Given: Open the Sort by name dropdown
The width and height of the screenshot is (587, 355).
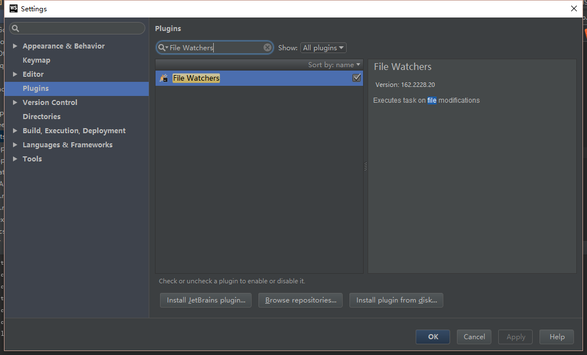Looking at the screenshot, I should [334, 65].
